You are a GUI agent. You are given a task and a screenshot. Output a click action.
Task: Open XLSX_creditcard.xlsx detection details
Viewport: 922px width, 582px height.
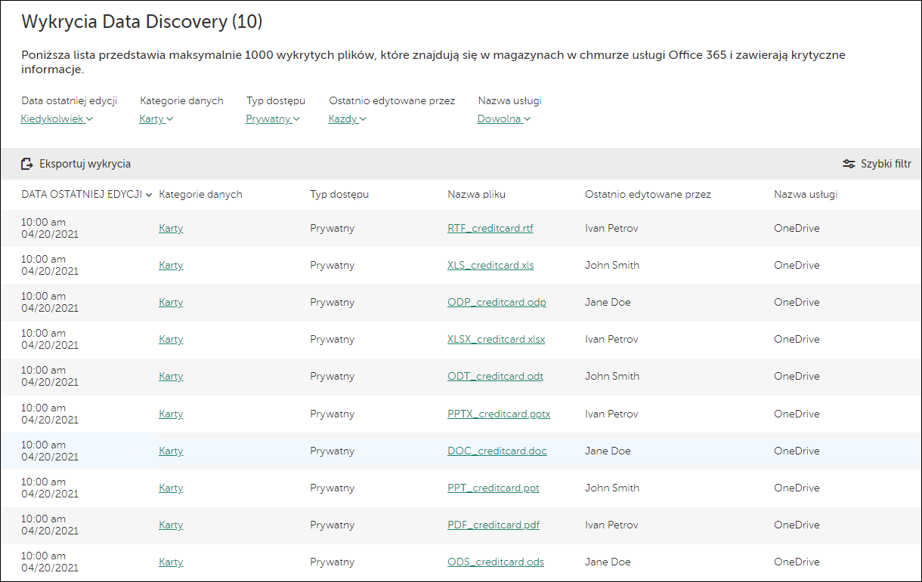[496, 339]
